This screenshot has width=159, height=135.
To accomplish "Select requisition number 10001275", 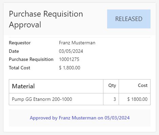I will point(69,60).
